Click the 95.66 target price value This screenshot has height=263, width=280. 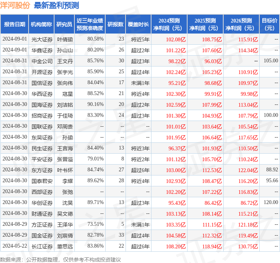pyautogui.click(x=272, y=180)
